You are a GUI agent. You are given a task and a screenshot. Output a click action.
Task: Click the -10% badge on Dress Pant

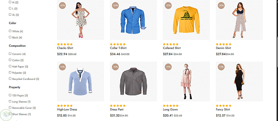pyautogui.click(x=115, y=67)
